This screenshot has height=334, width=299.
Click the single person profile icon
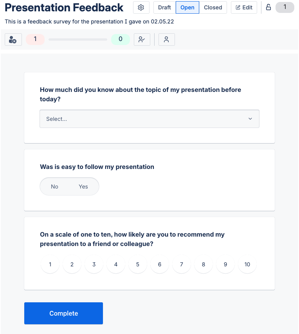[166, 39]
